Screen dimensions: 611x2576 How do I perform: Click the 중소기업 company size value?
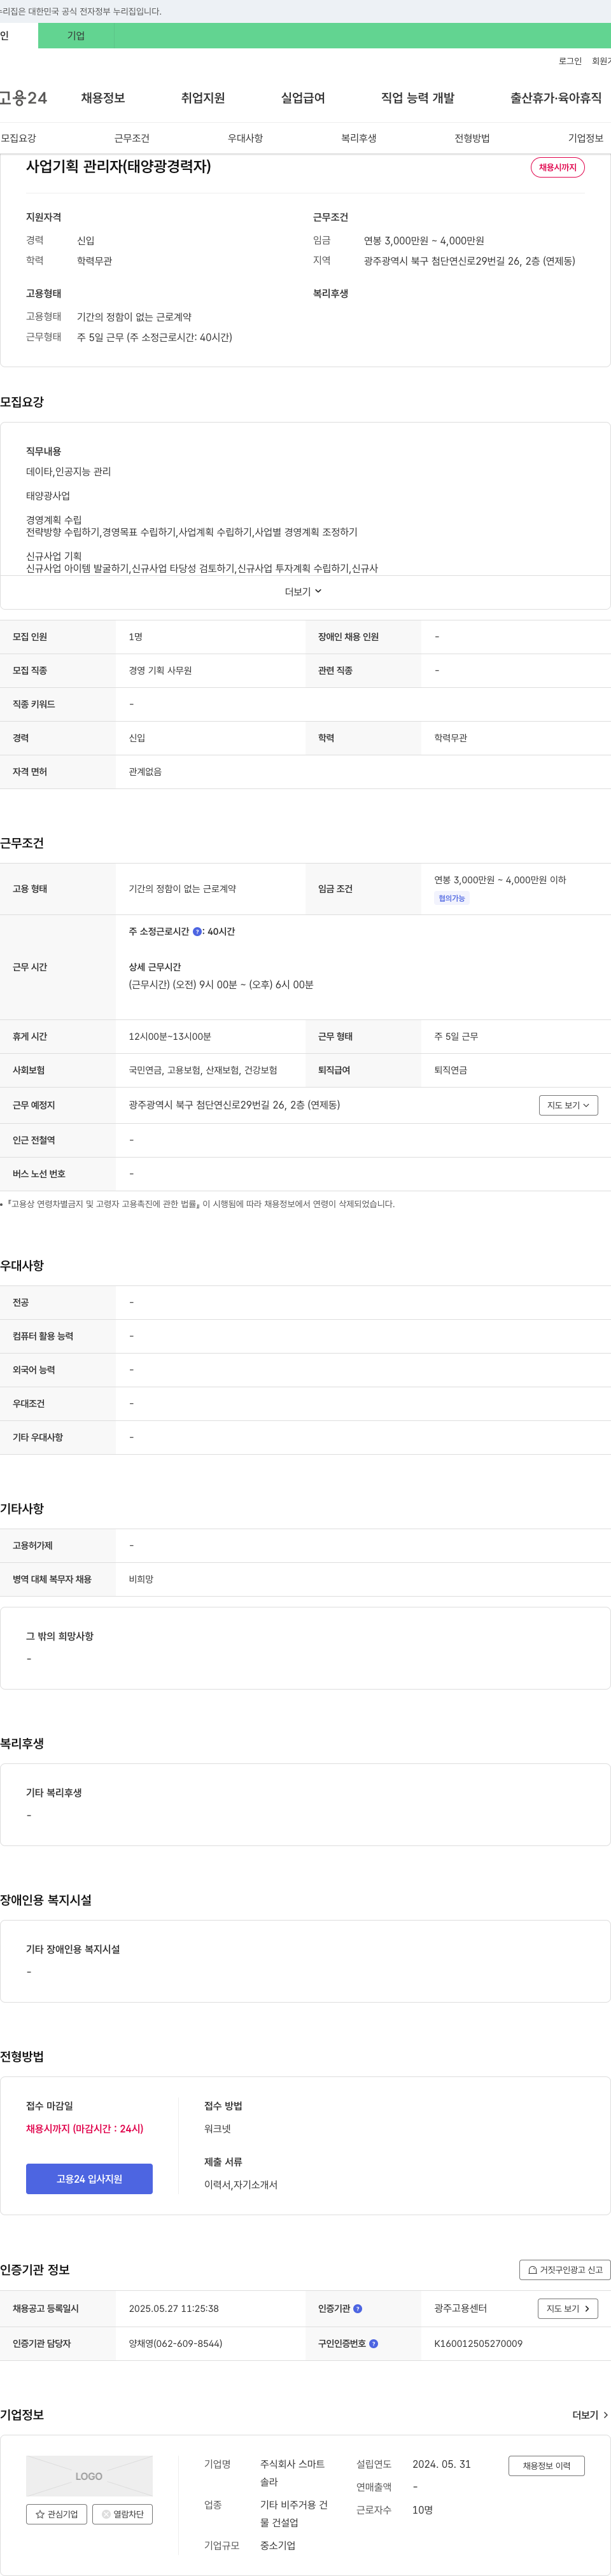pyautogui.click(x=278, y=2545)
